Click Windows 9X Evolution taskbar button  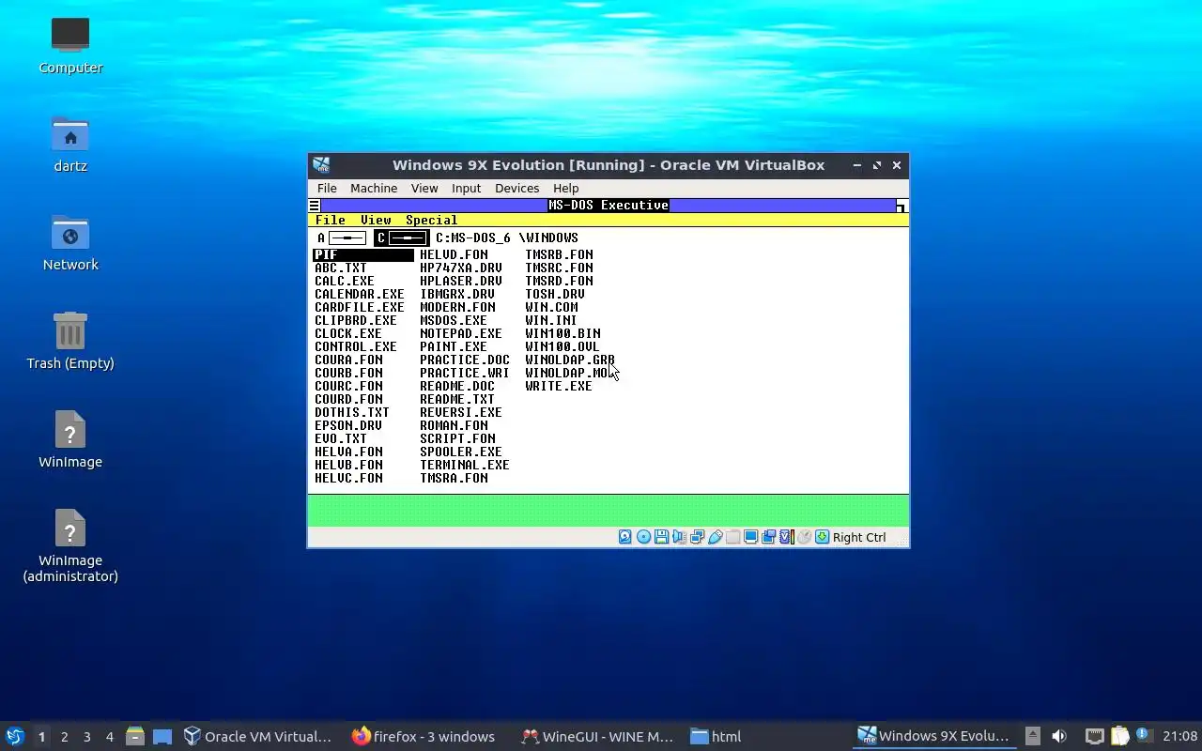(933, 737)
